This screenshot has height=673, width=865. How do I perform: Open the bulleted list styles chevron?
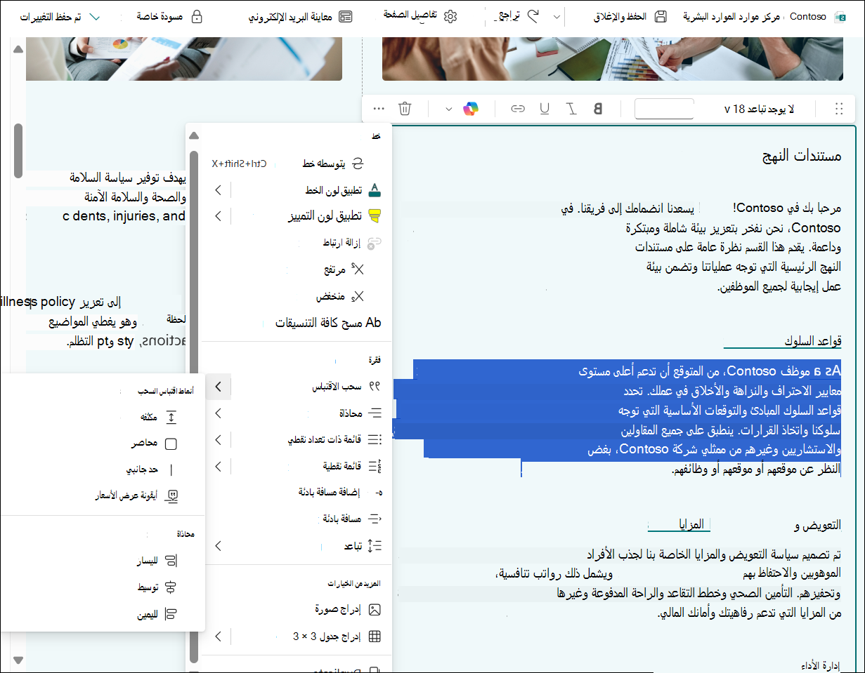pyautogui.click(x=218, y=440)
